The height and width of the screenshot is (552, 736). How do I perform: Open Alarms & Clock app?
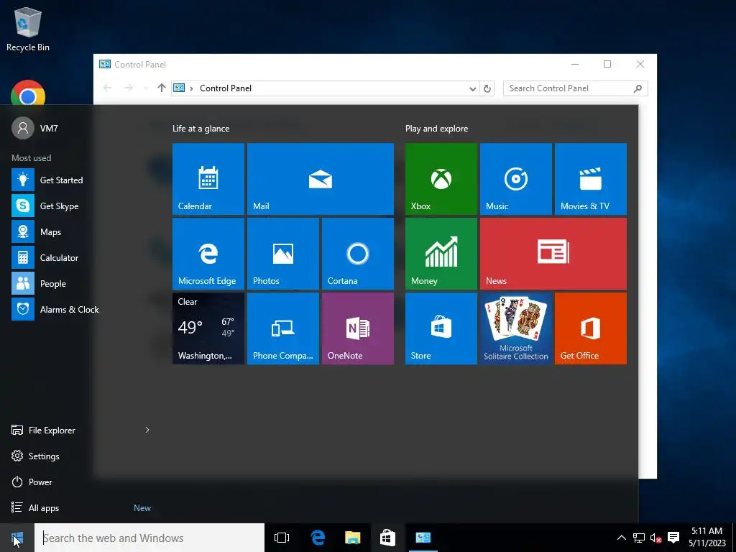coord(55,309)
